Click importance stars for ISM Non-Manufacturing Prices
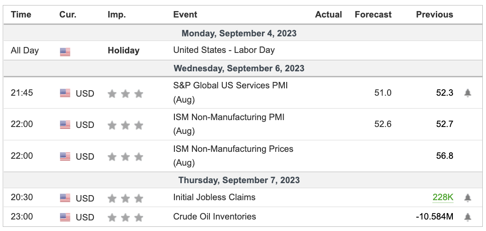This screenshot has width=486, height=231. coord(125,157)
